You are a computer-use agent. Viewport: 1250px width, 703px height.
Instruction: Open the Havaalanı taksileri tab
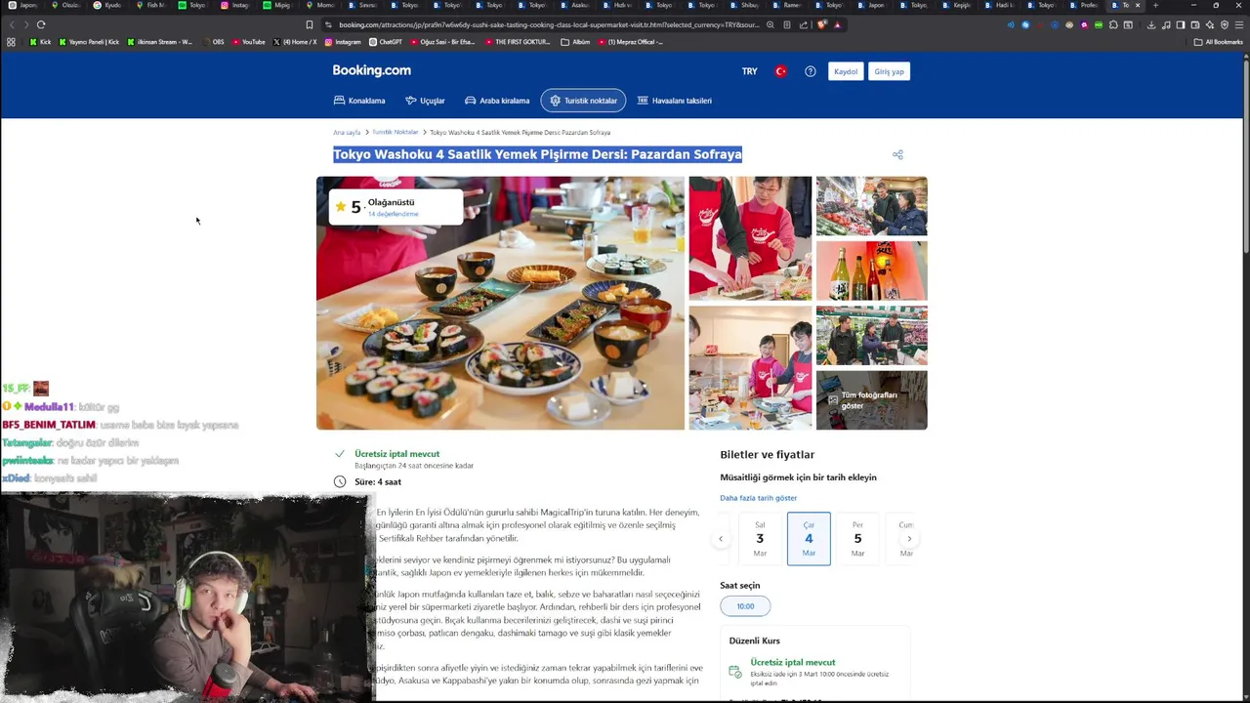click(x=674, y=101)
